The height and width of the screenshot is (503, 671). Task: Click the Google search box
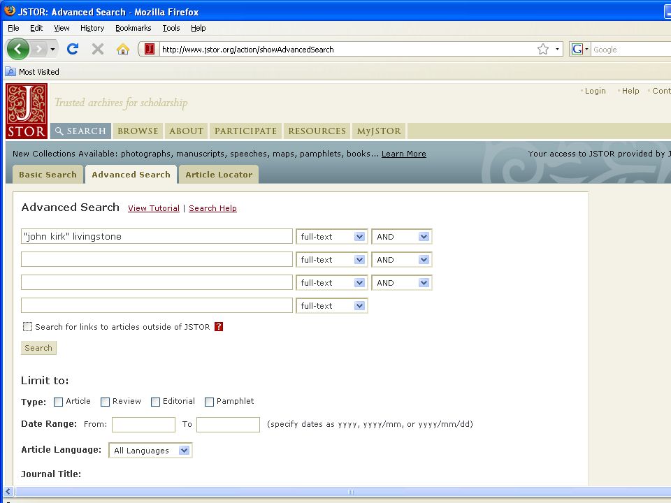point(631,49)
